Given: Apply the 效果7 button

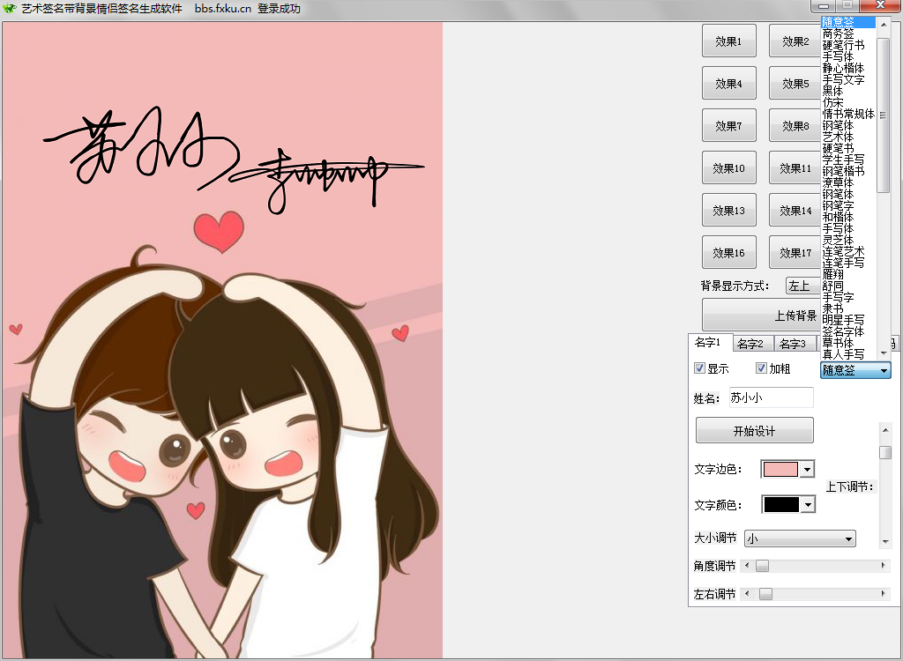Looking at the screenshot, I should tap(729, 125).
